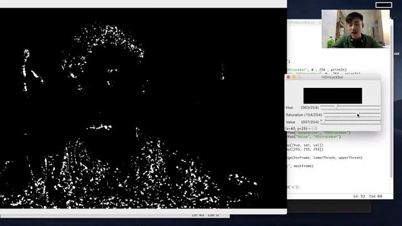Click the code line containing 'printIt)'
This screenshot has height=226, width=402.
click(x=317, y=70)
